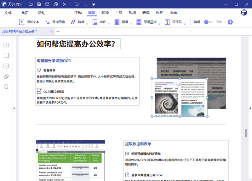Viewport: 252px width, 181px height.
Task: Open the page thumbnails panel
Action: pos(6,45)
